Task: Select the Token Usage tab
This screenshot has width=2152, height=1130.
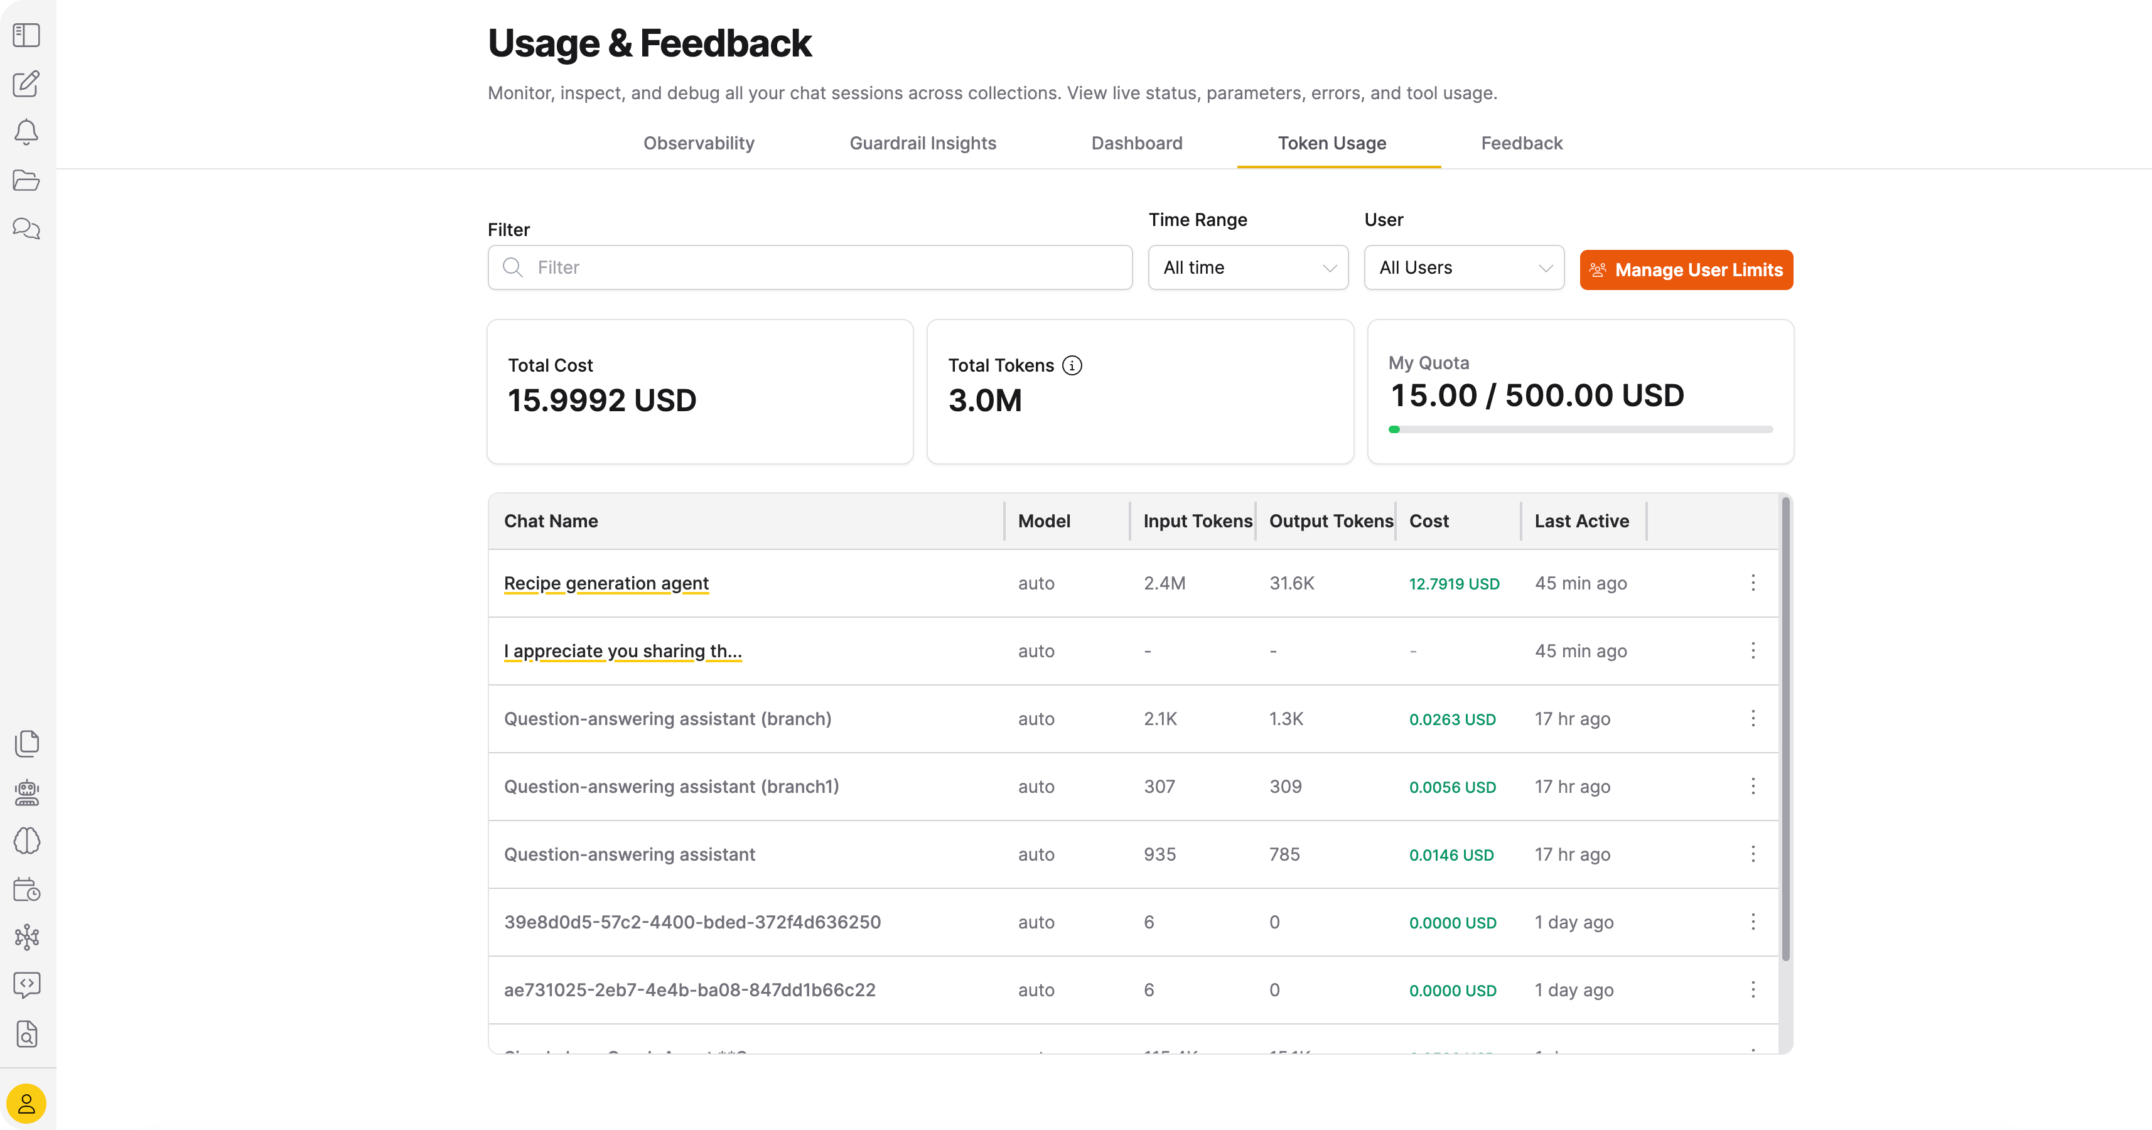Action: (1332, 143)
